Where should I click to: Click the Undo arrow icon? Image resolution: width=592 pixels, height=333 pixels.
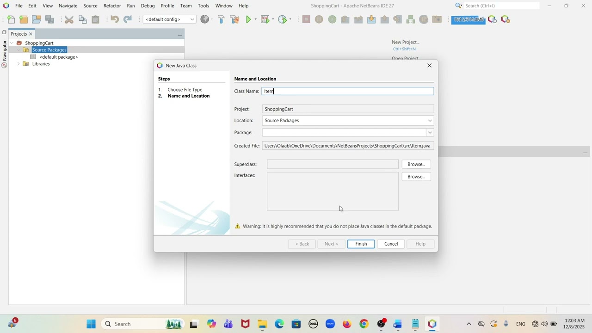coord(115,19)
